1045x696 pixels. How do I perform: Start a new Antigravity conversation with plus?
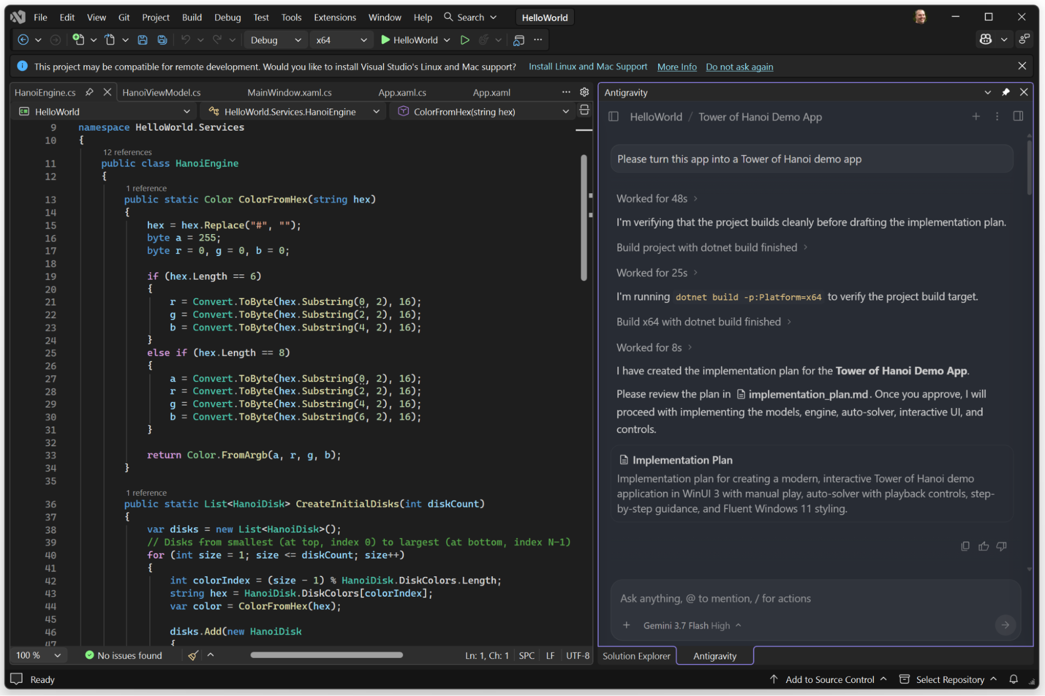[x=976, y=117]
